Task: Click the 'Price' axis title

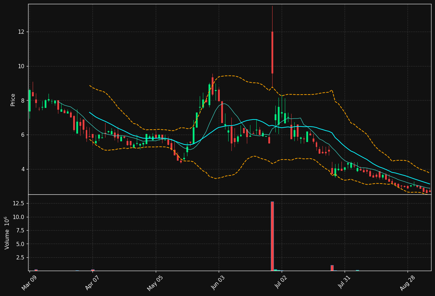Action: pyautogui.click(x=13, y=99)
